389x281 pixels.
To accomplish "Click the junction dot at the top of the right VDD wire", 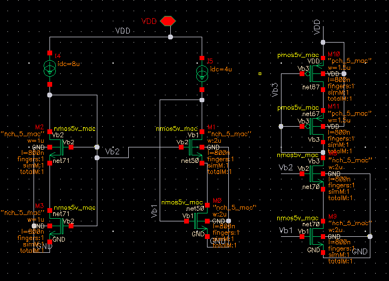I will pos(323,43).
